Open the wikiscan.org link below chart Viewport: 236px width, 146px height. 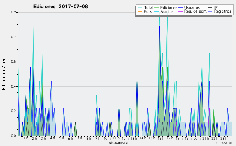[118, 142]
